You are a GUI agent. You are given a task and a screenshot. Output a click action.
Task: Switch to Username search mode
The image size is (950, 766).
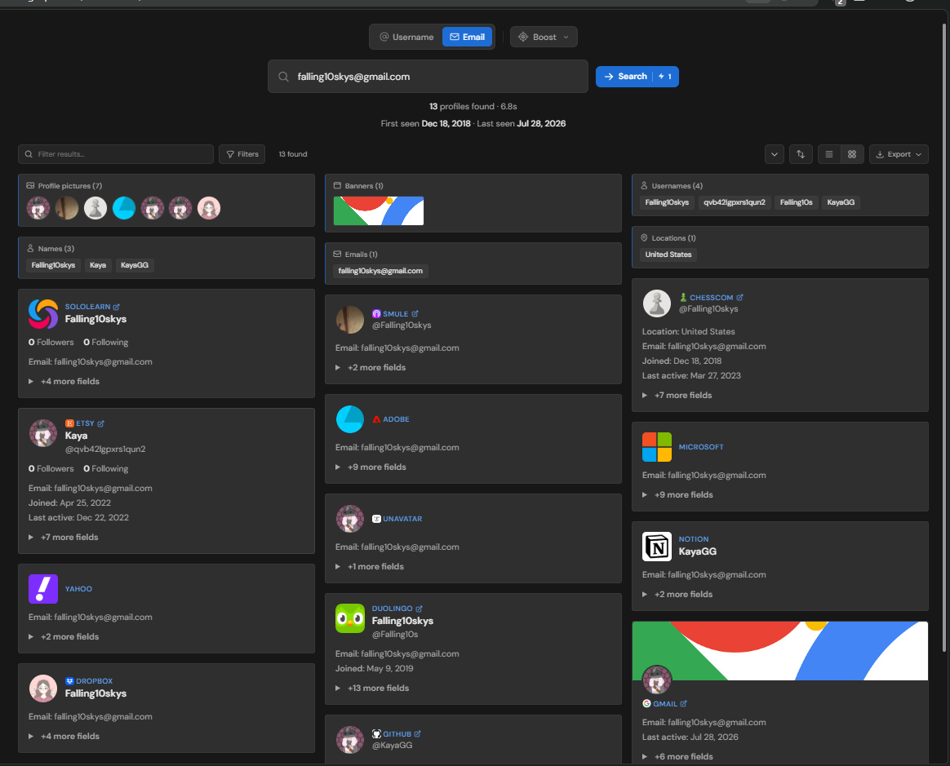pos(406,37)
